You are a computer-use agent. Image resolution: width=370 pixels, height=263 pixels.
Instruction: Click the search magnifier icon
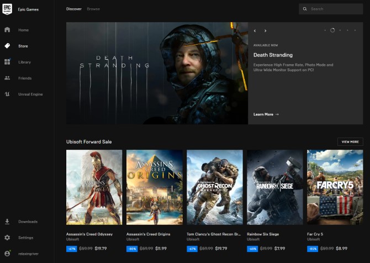(x=305, y=9)
